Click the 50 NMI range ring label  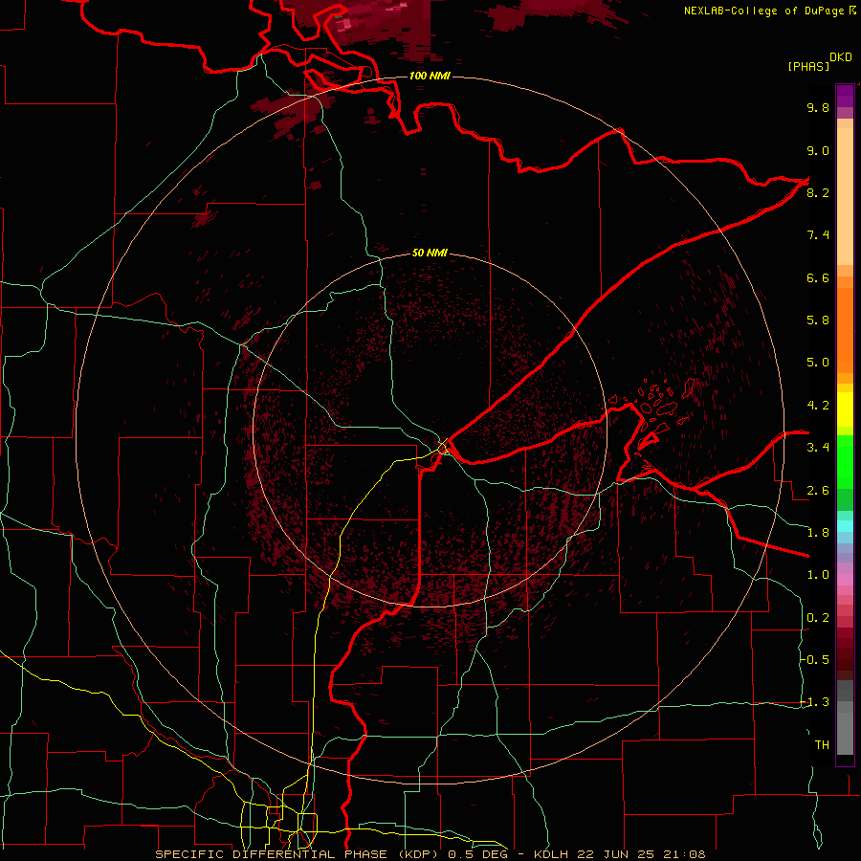[430, 253]
